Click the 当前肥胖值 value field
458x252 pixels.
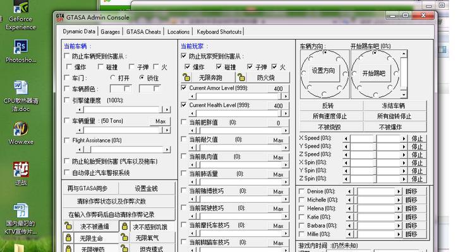pyautogui.click(x=278, y=123)
